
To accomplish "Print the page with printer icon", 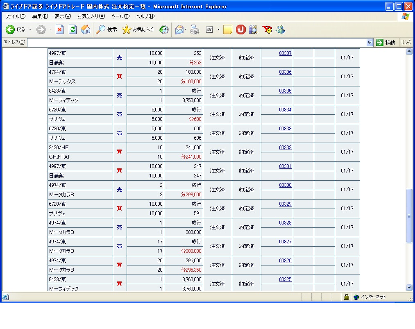I will point(195,29).
